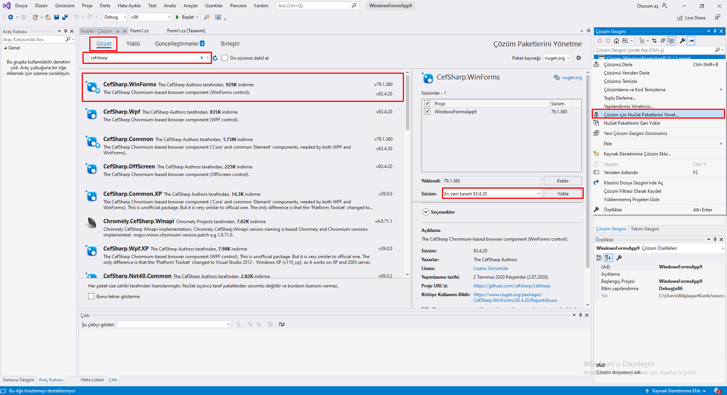Click the Find in Files toolbar icon
This screenshot has width=727, height=395.
tap(207, 17)
